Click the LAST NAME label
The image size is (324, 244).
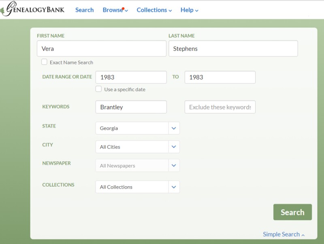pos(181,36)
